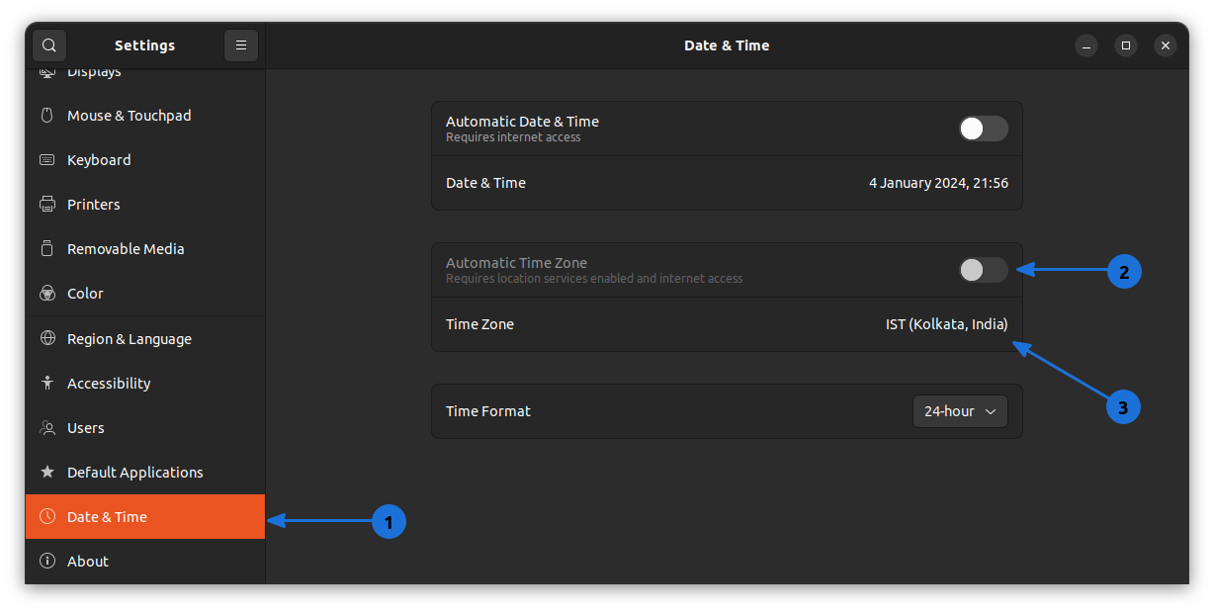Click the Keyboard icon in sidebar
This screenshot has height=612, width=1214.
coord(46,160)
